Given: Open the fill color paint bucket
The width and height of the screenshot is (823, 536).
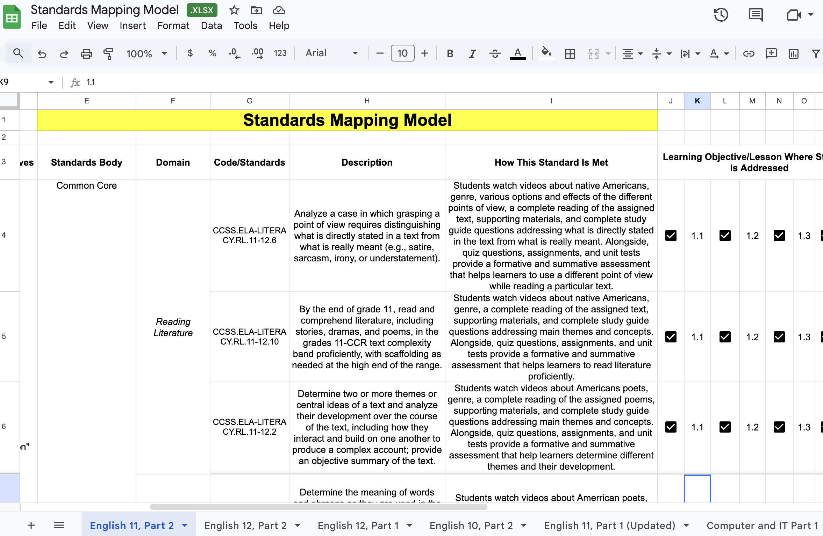Looking at the screenshot, I should coord(546,53).
